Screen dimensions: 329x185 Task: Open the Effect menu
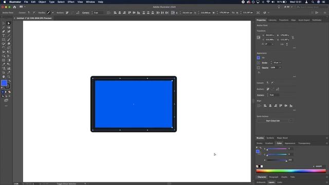tap(71, 2)
